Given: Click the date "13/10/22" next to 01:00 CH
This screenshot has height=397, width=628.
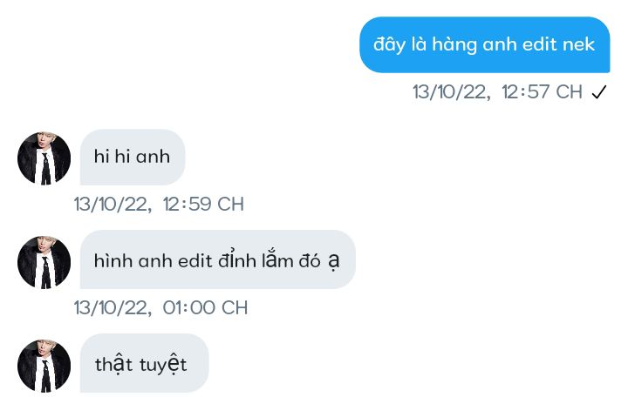Looking at the screenshot, I should pos(113,308).
